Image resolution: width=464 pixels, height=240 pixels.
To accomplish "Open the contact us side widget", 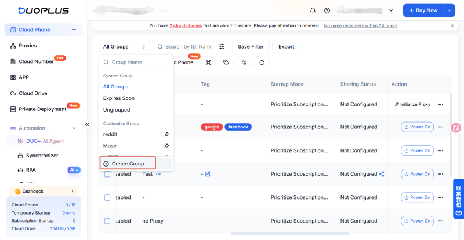I will [458, 199].
